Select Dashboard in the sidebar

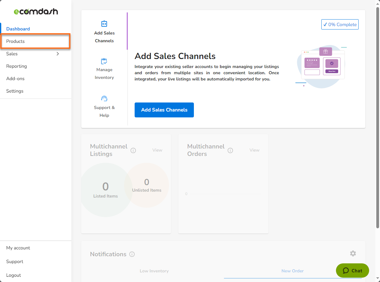tap(18, 29)
